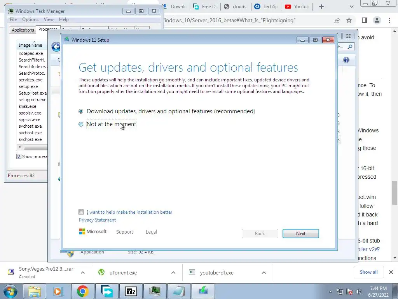Select setupprep.exe process row

[32, 100]
